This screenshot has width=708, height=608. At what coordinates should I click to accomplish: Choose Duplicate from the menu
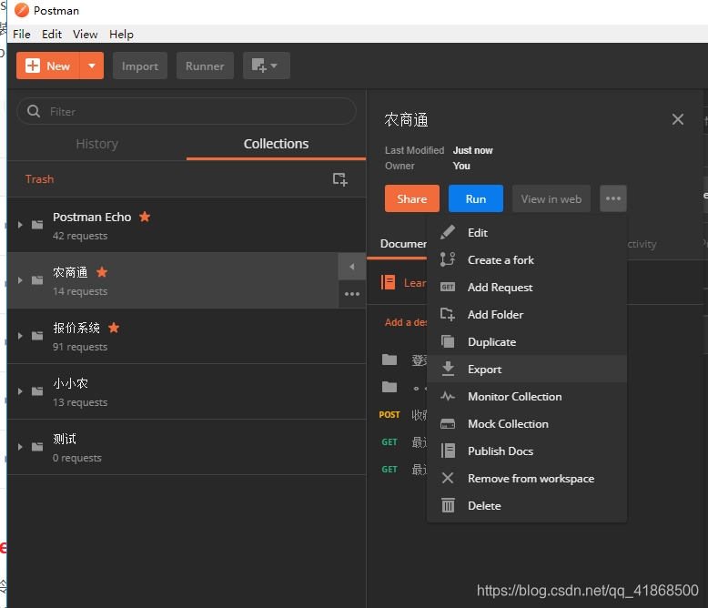click(527, 342)
